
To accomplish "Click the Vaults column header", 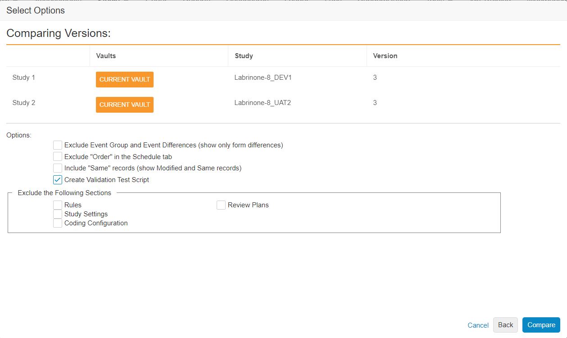I will (x=106, y=56).
